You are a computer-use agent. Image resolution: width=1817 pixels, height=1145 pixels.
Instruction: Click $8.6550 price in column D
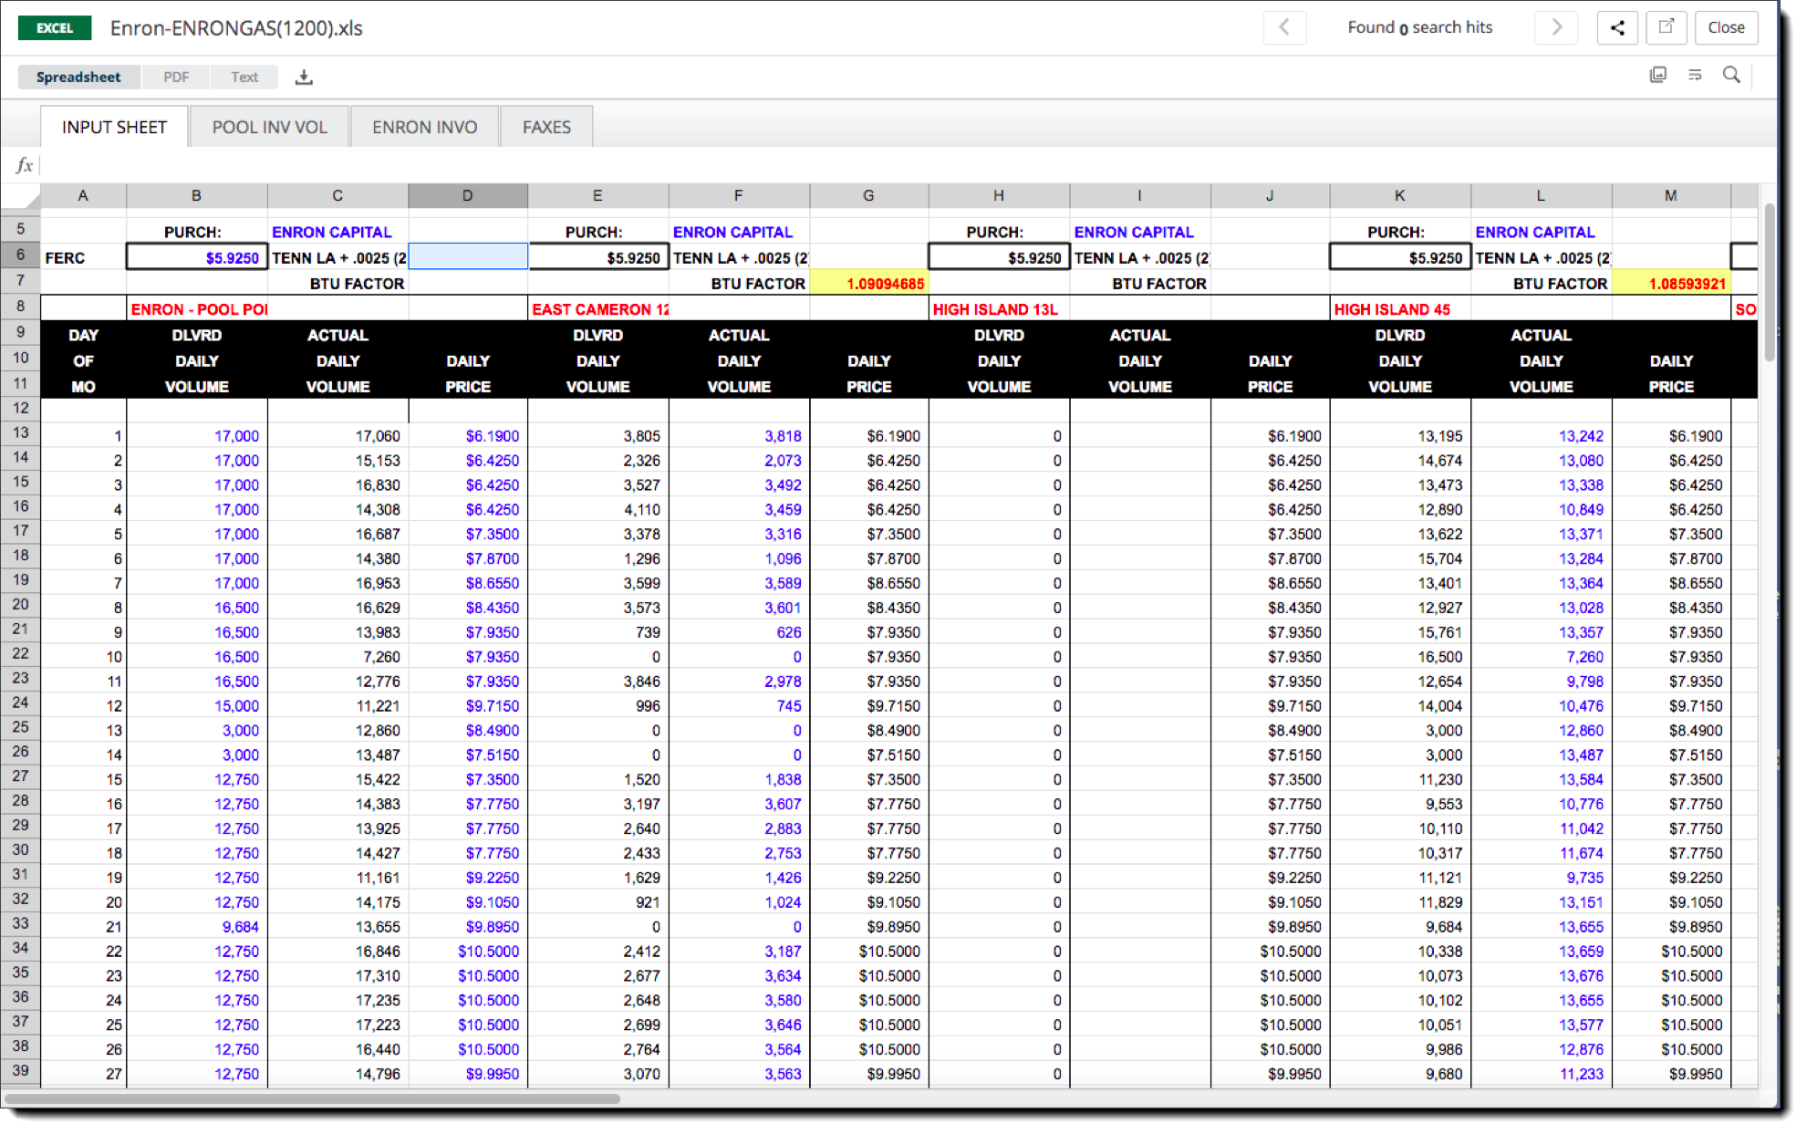[x=468, y=583]
